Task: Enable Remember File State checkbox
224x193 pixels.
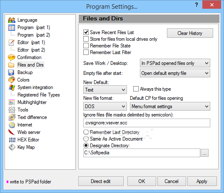Action: (86, 46)
